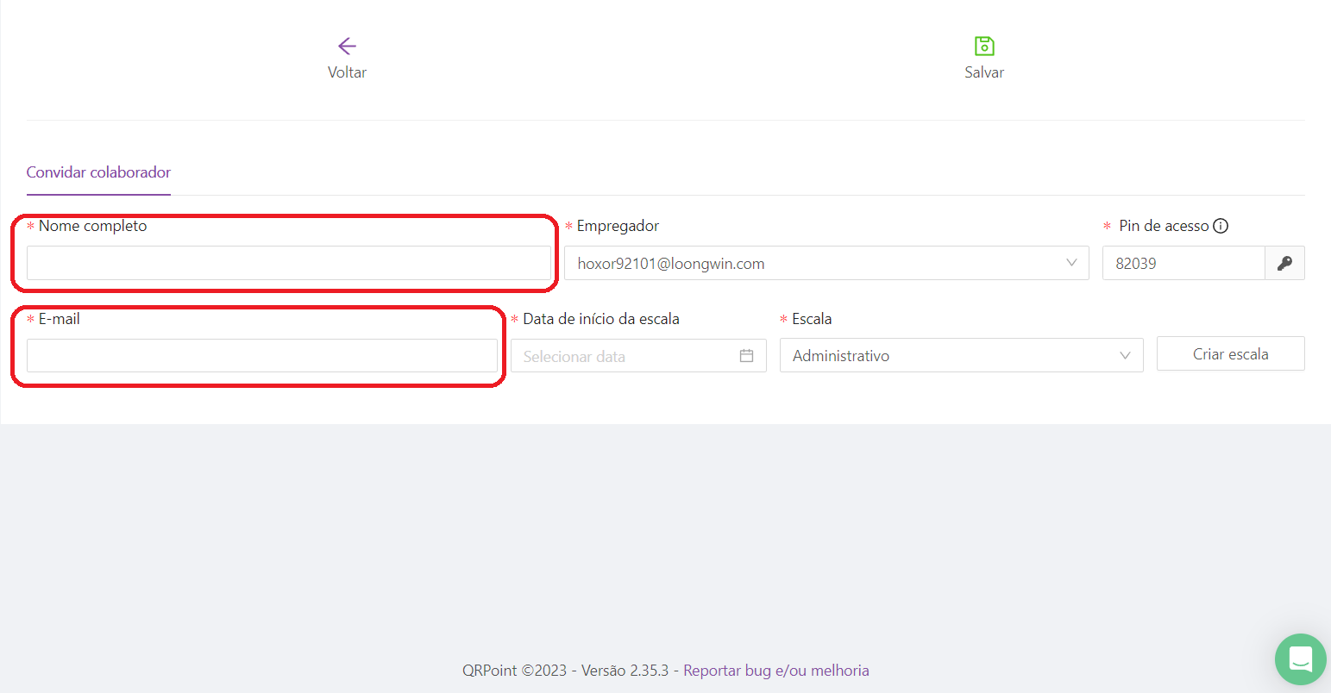Select the Convidar colaborador tab
This screenshot has height=693, width=1331.
98,172
